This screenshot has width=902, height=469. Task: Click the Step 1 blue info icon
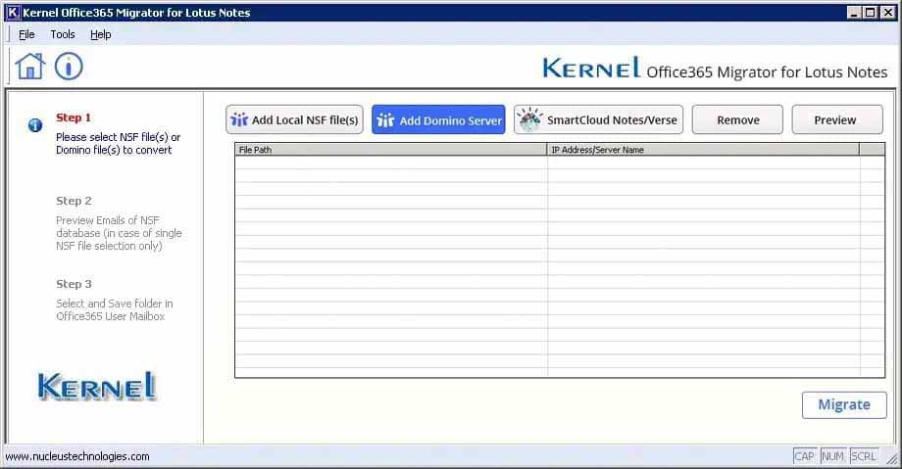pos(35,124)
